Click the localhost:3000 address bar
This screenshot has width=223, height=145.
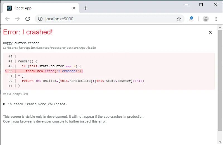click(x=110, y=19)
